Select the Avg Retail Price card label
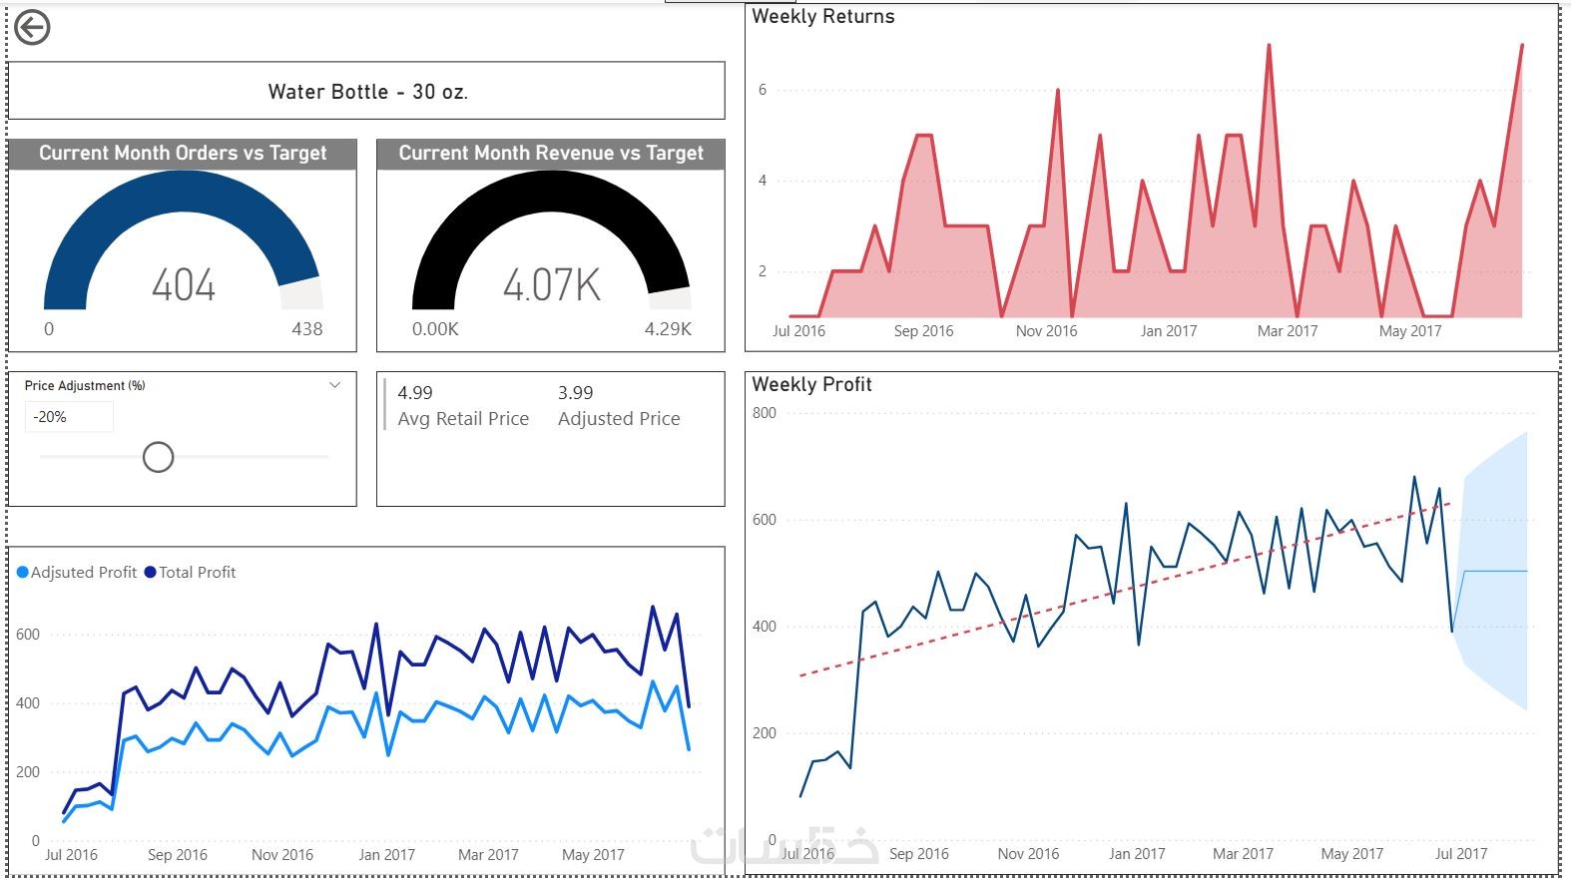 pyautogui.click(x=463, y=419)
